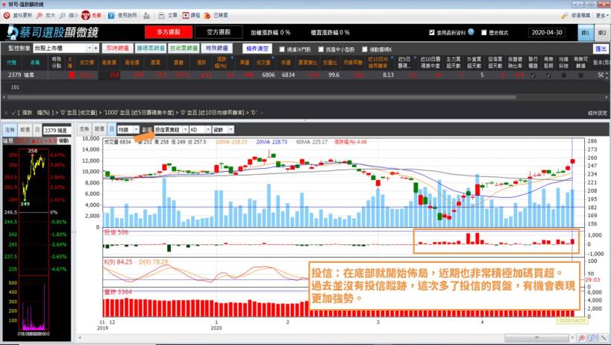611x345 pixels.
Task: Select 報價 tab in left mini chart panel
Action: point(25,130)
